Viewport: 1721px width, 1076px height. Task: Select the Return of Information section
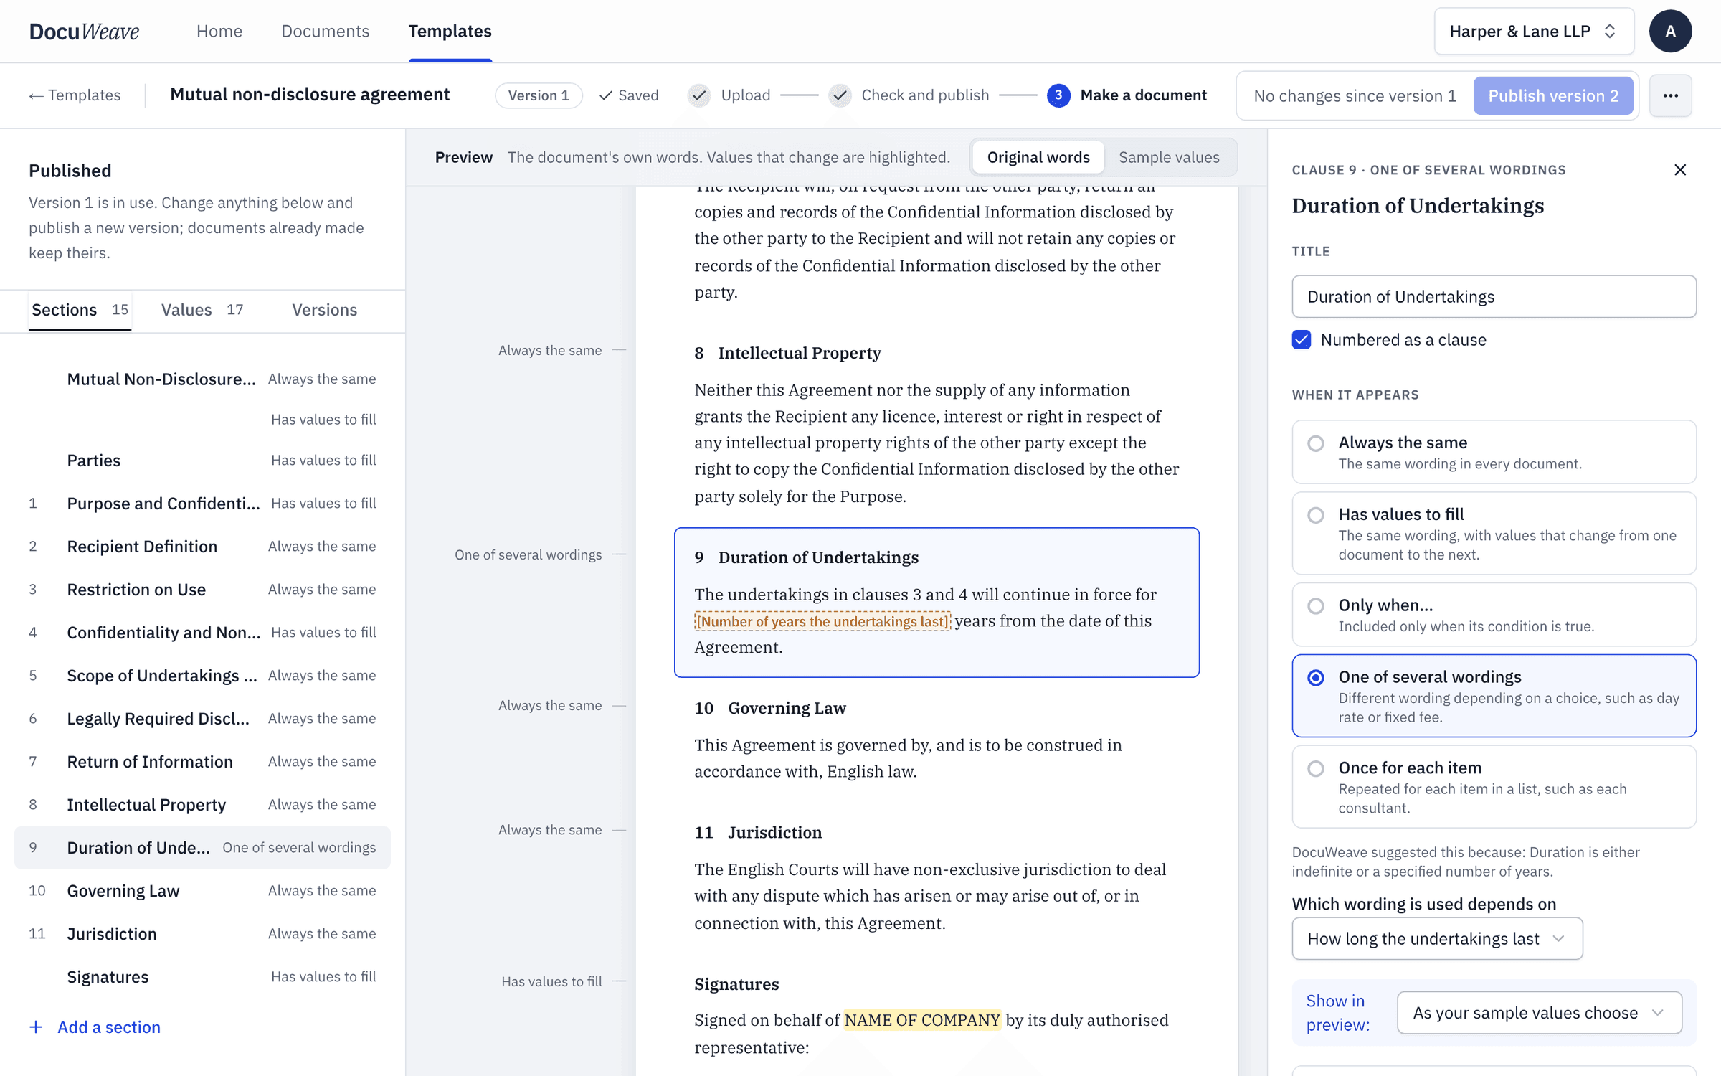point(202,762)
